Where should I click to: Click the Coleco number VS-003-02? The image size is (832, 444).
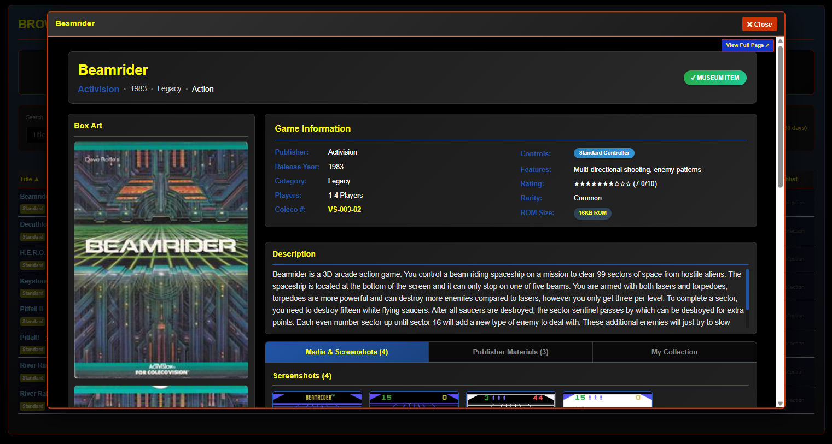[x=345, y=209]
